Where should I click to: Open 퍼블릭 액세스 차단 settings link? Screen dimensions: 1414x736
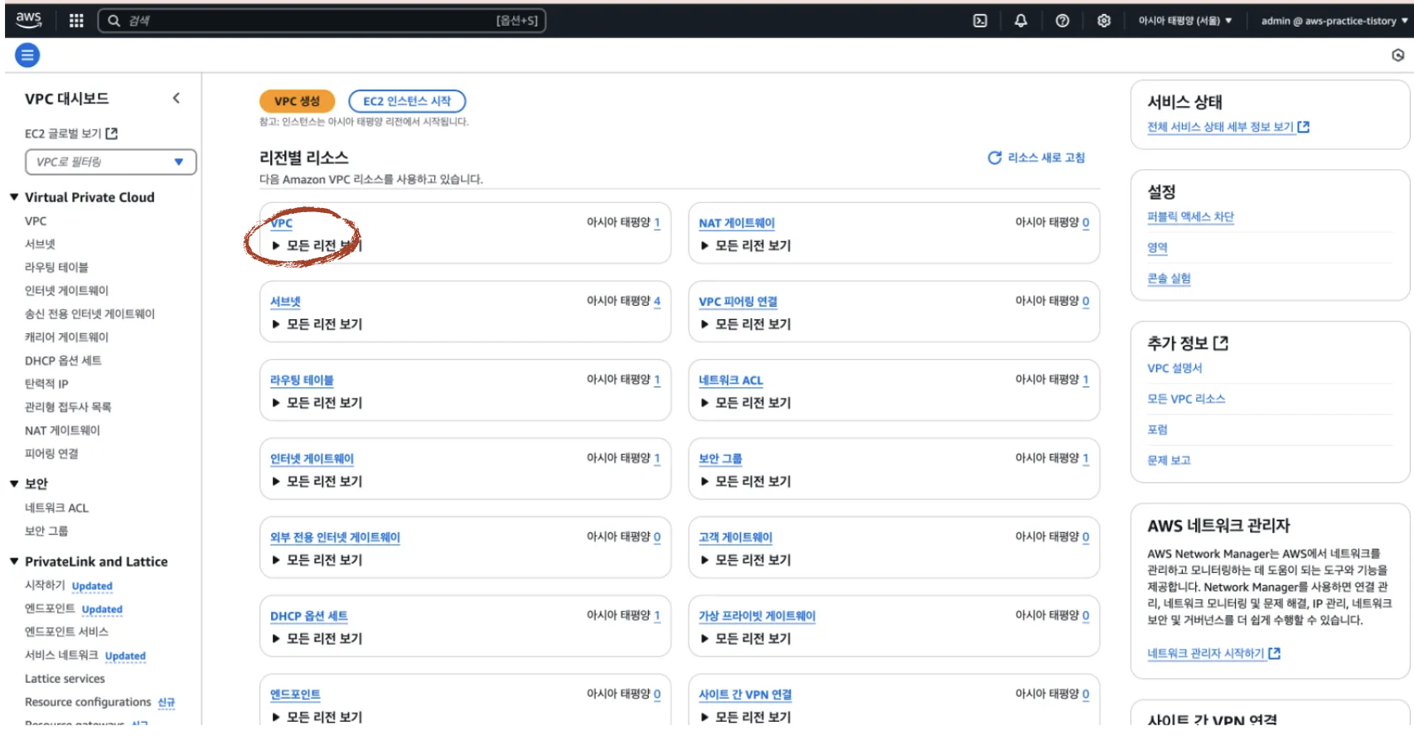tap(1190, 217)
